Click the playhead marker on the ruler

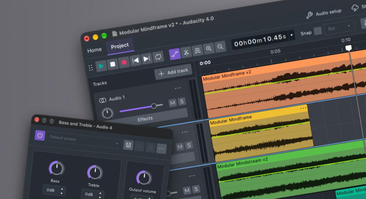point(349,48)
